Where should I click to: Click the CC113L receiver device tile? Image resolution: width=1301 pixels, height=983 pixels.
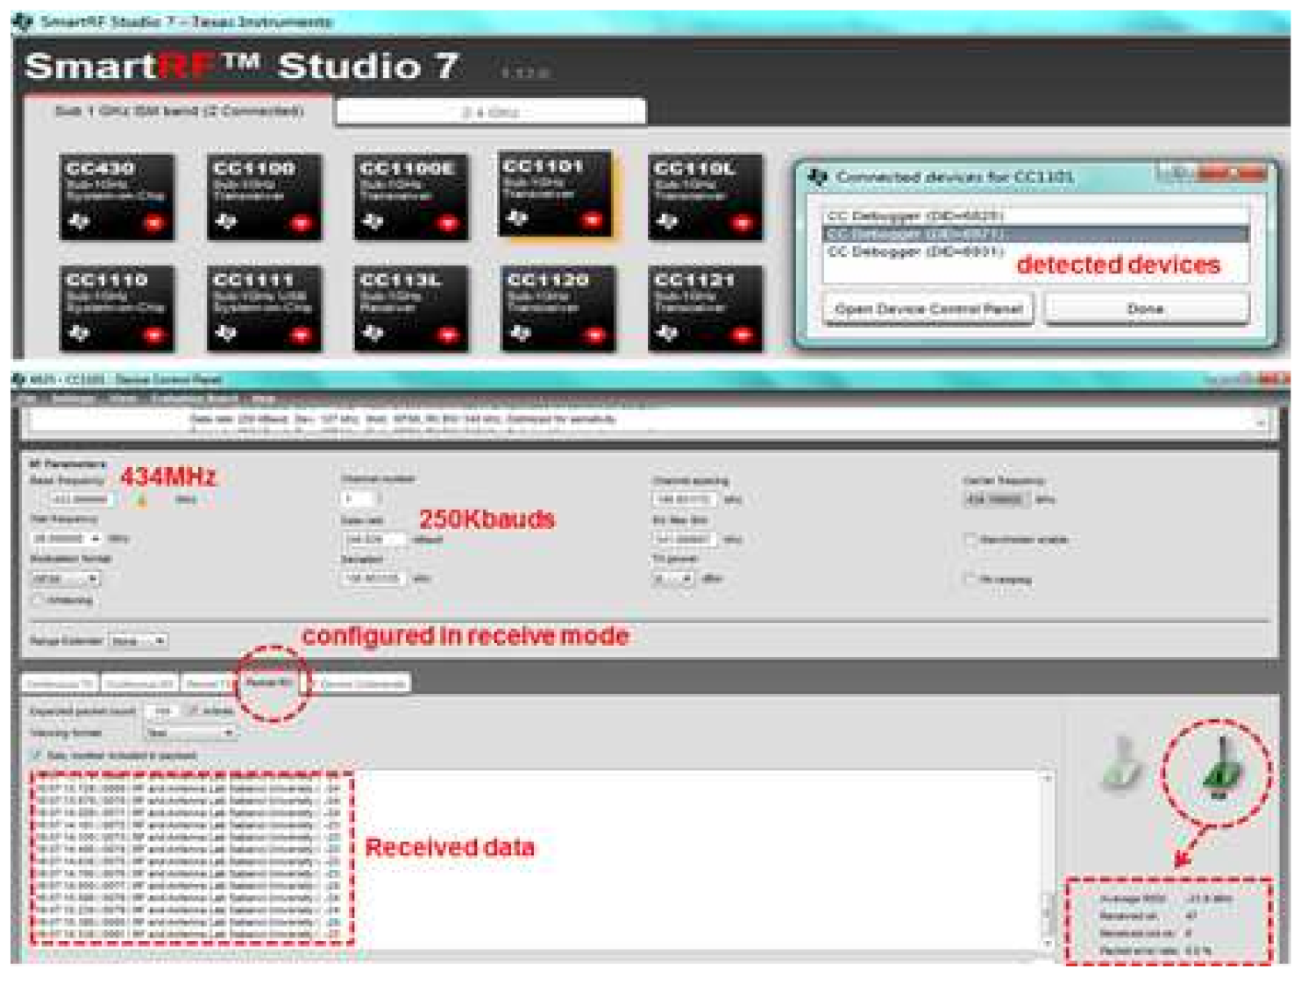point(410,308)
